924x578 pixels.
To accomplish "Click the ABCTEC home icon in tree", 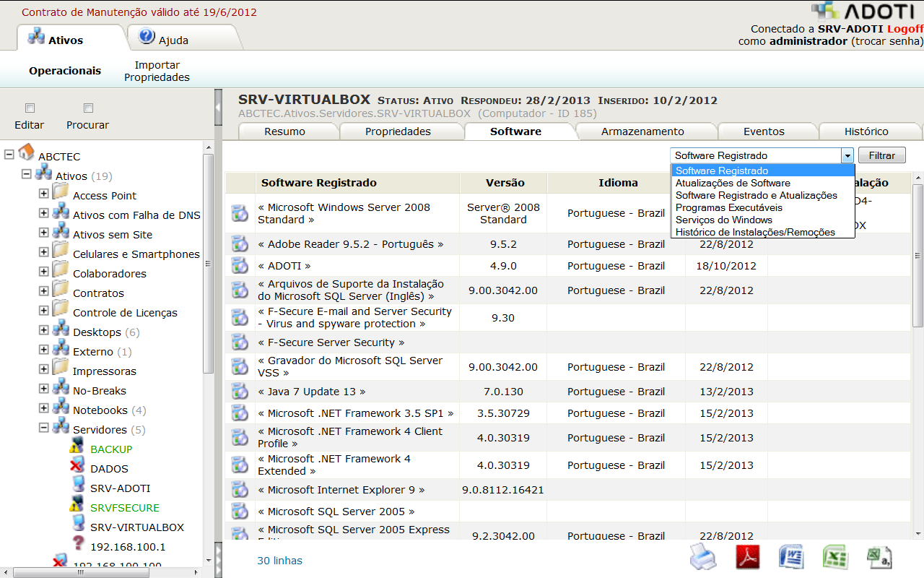I will (x=26, y=152).
